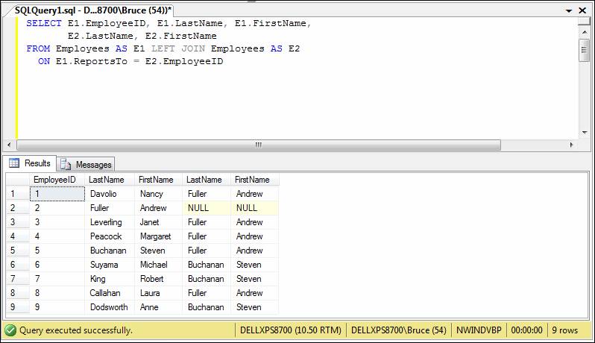Close the SQLQuery1.sql query window
The height and width of the screenshot is (343, 595).
(584, 9)
